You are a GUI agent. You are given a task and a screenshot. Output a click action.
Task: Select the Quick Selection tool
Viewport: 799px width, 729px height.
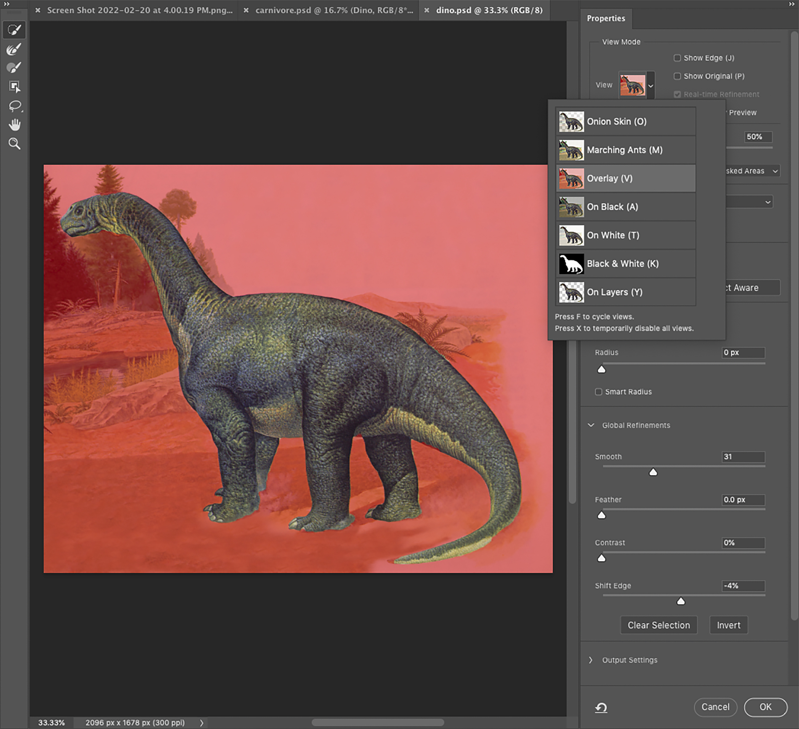(x=14, y=30)
